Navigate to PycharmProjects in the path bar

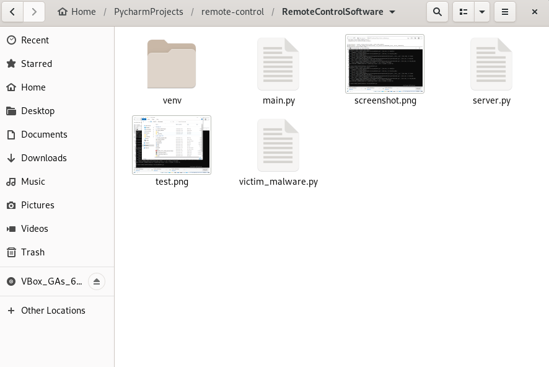(x=148, y=12)
